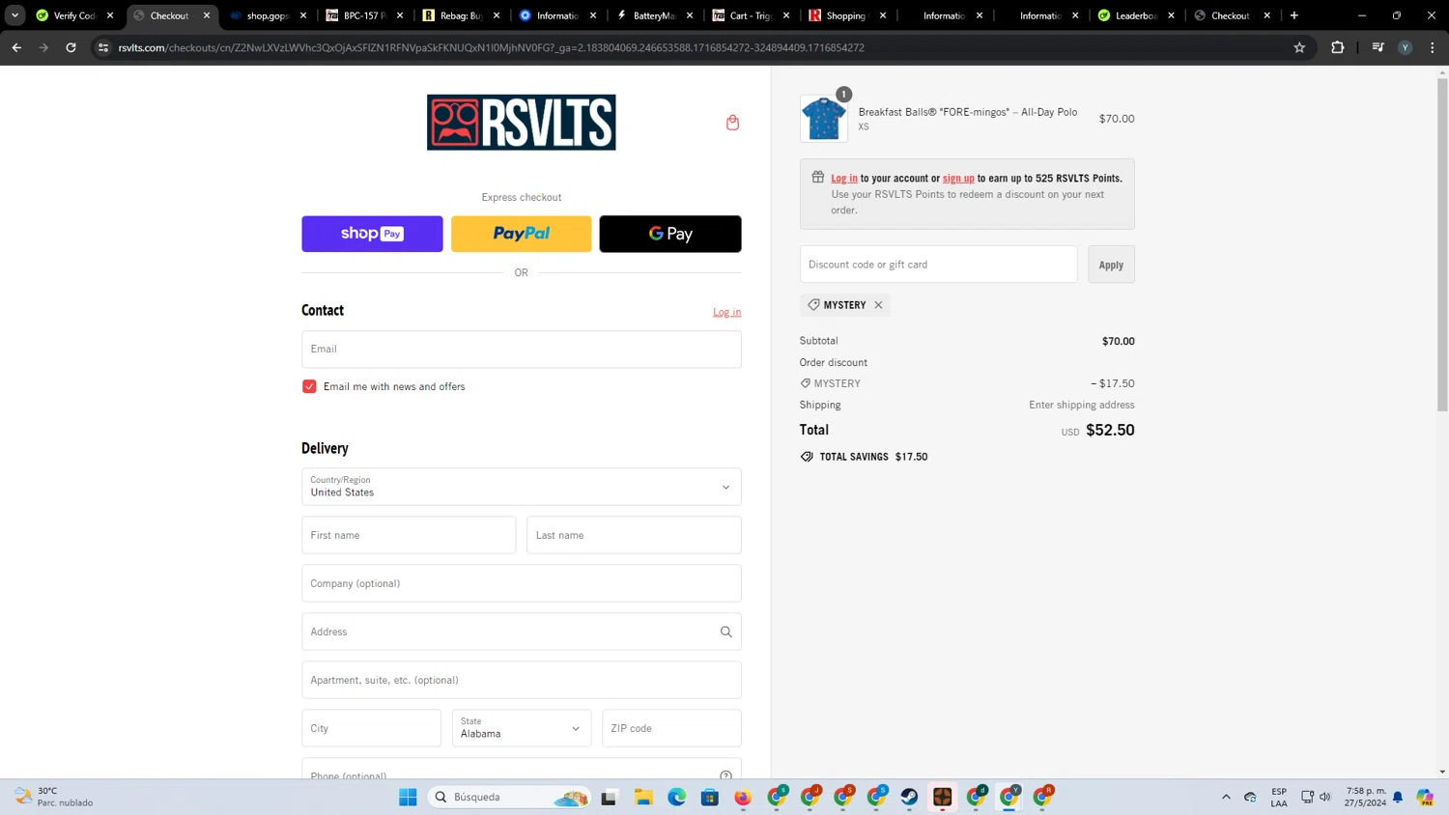
Task: Click the ESP LAA language indicator
Action: pyautogui.click(x=1279, y=797)
